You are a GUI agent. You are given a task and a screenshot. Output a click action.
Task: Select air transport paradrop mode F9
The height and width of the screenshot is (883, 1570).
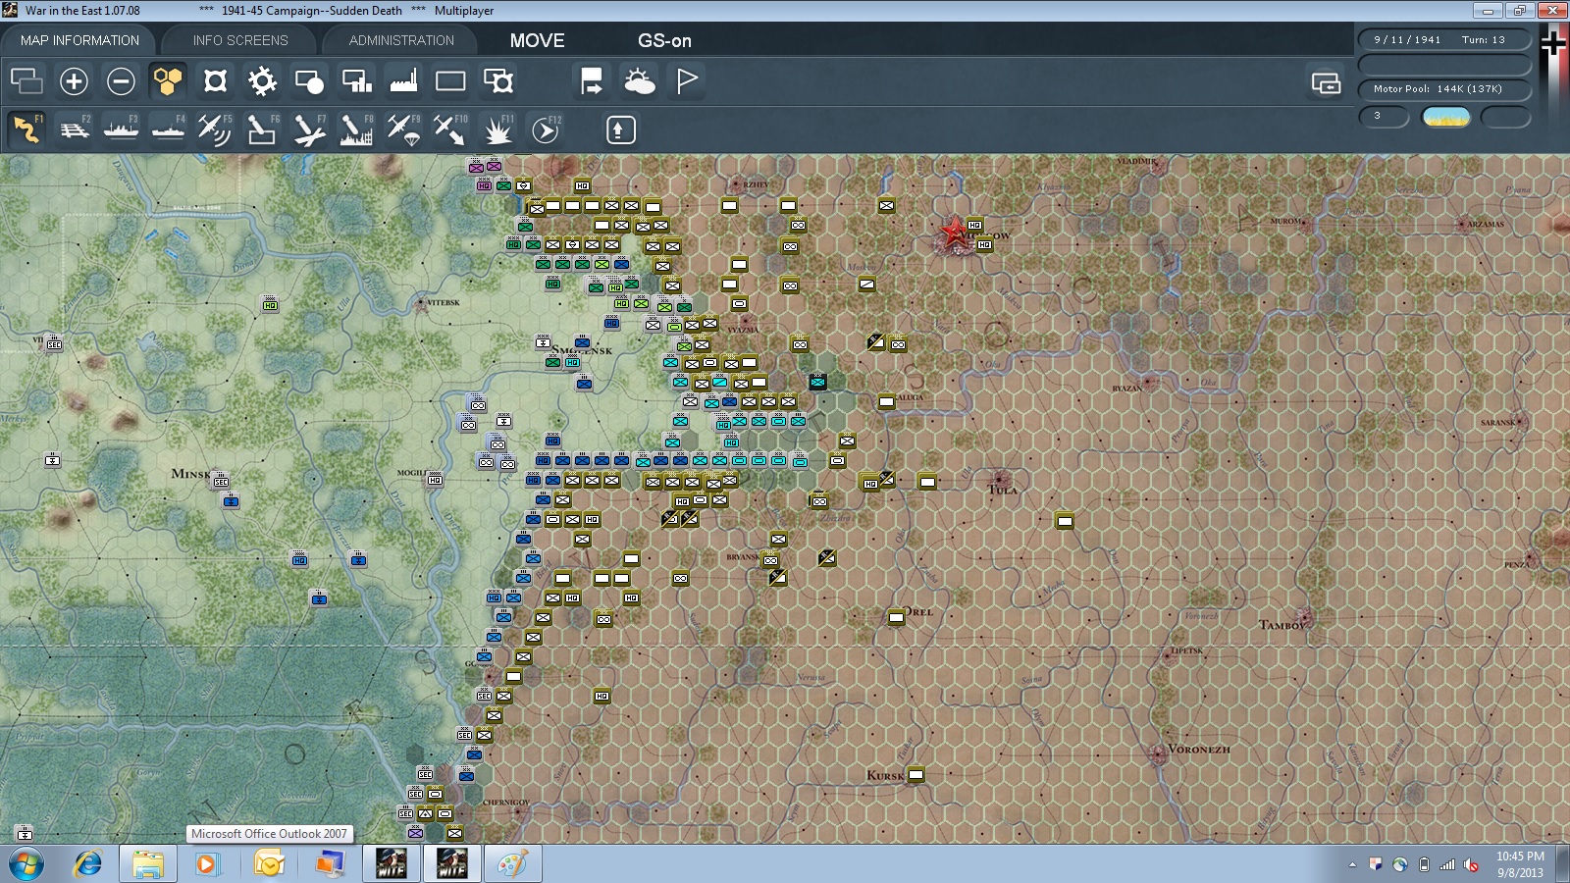(x=403, y=130)
